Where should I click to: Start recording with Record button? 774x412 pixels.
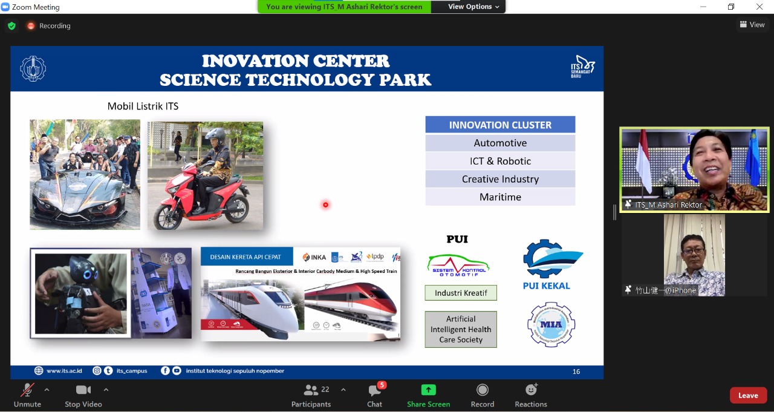[x=482, y=390]
